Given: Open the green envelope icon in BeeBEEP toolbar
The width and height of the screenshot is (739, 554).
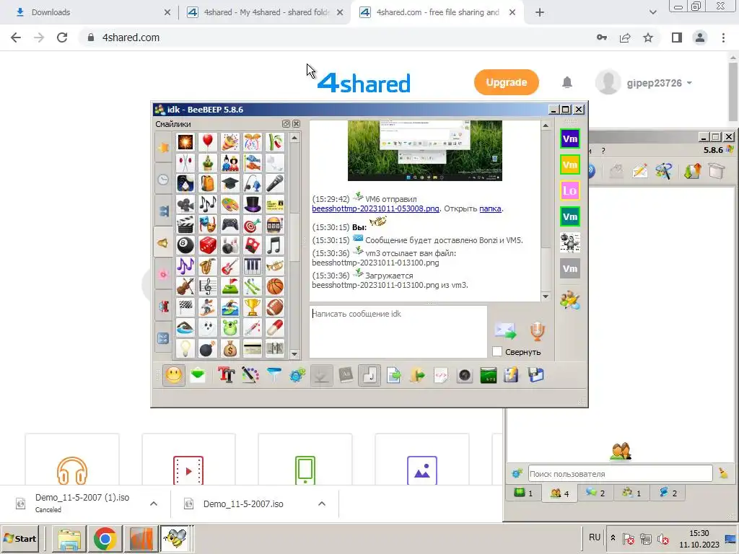Looking at the screenshot, I should [198, 375].
